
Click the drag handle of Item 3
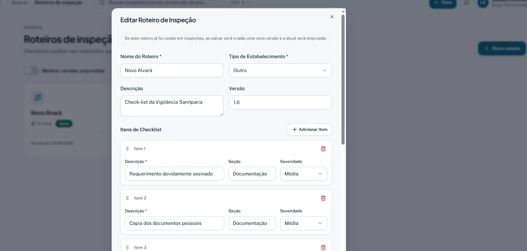click(127, 248)
